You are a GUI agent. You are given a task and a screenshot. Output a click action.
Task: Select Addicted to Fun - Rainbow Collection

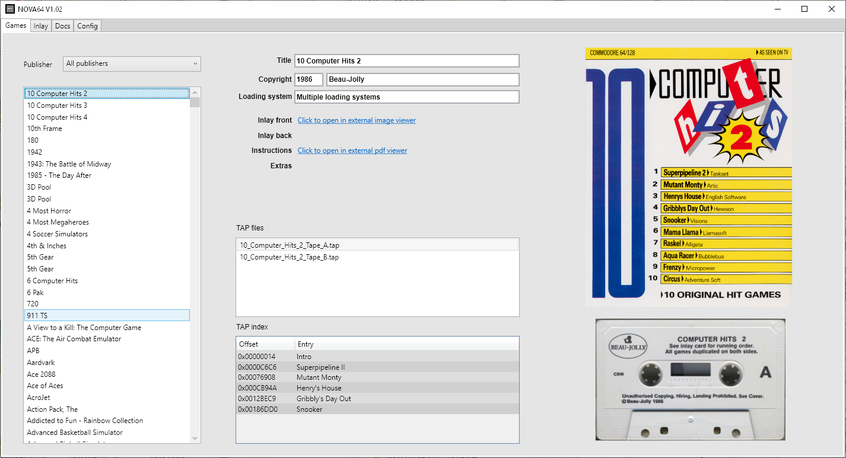tap(107, 421)
